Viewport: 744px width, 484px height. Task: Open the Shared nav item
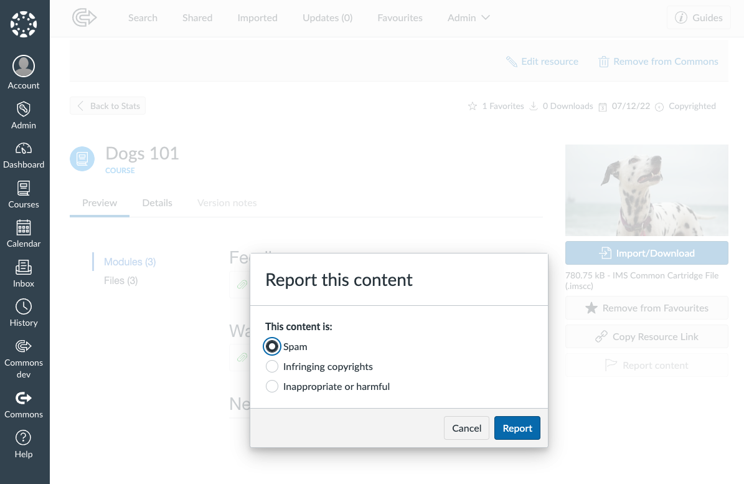[x=197, y=17]
